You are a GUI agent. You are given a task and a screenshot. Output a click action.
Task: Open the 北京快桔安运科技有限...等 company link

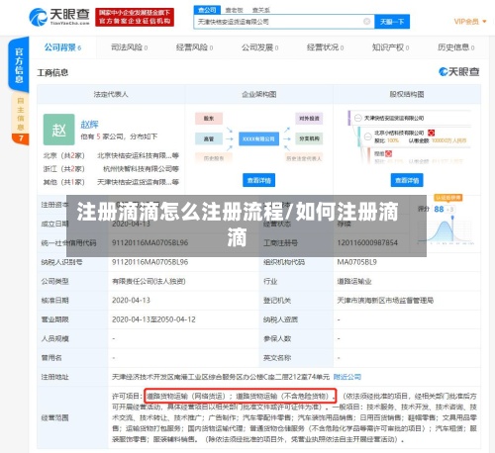(138, 155)
